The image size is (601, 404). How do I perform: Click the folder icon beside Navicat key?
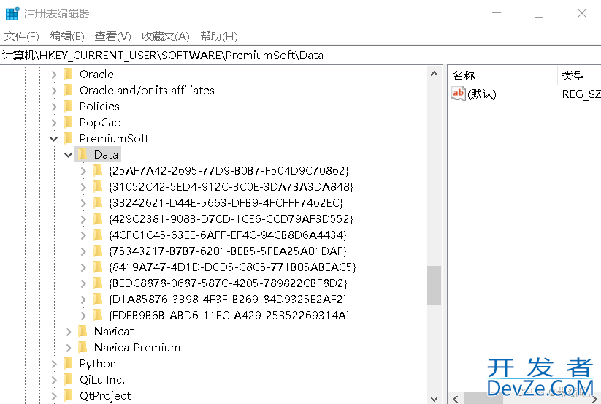[x=83, y=331]
